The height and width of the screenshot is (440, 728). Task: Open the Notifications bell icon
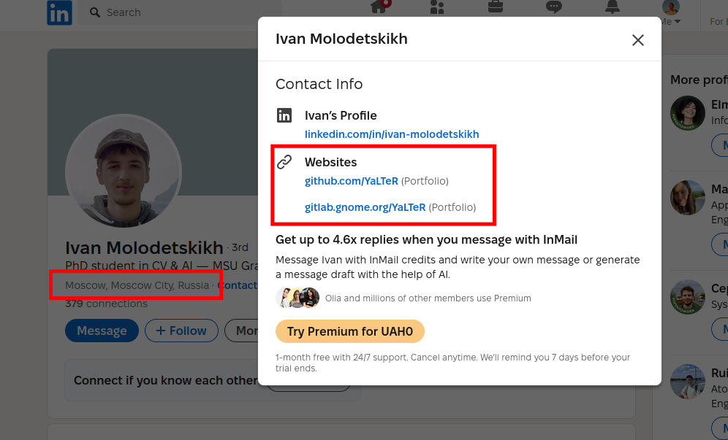612,7
